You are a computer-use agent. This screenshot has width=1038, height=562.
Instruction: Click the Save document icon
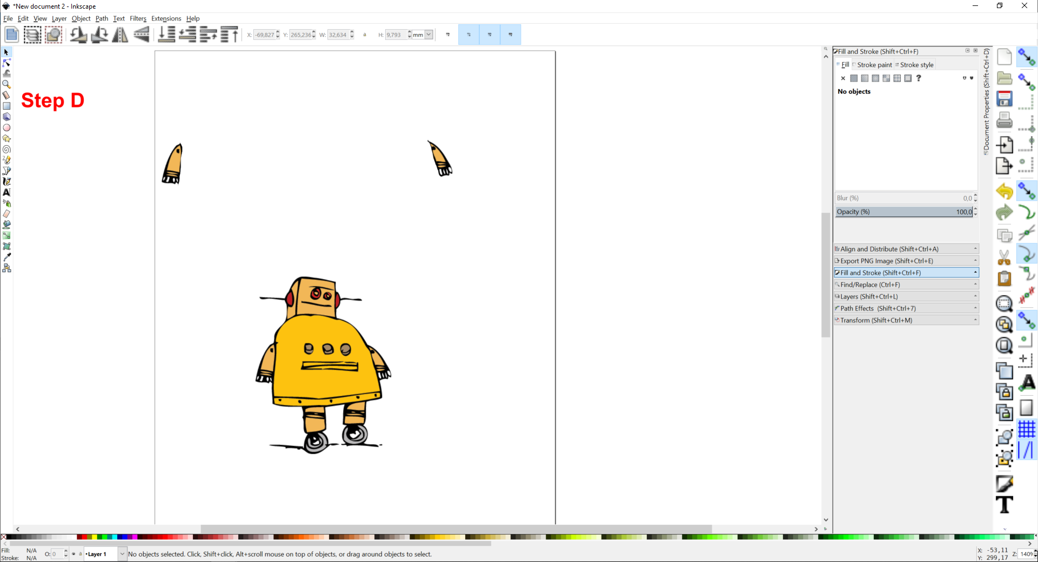click(1004, 99)
